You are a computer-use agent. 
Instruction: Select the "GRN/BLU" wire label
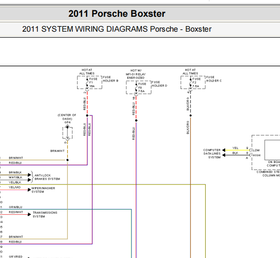(x=15, y=207)
